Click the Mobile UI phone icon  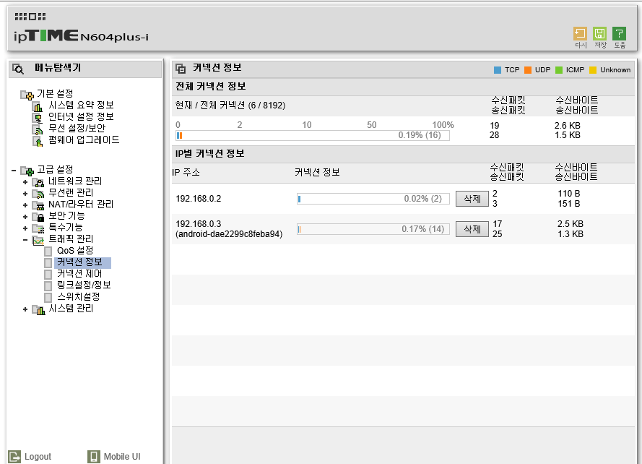click(94, 457)
